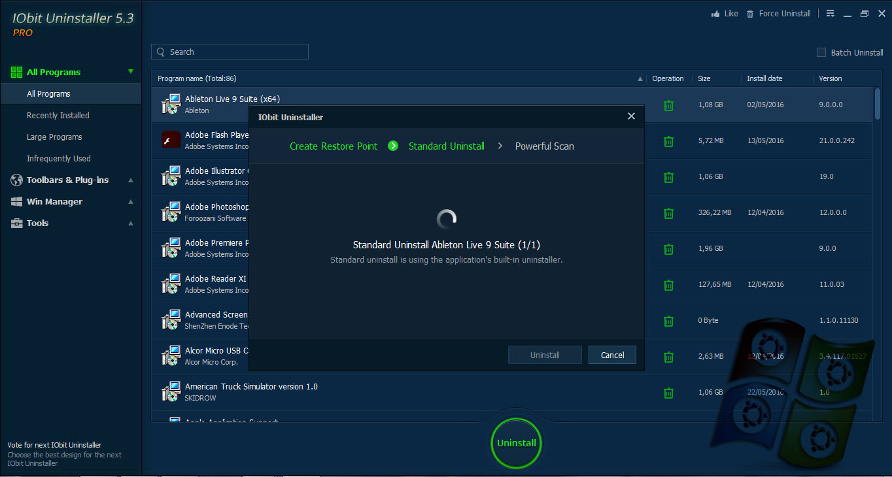Click the magnifier icon in the search box
892x477 pixels.
point(161,52)
